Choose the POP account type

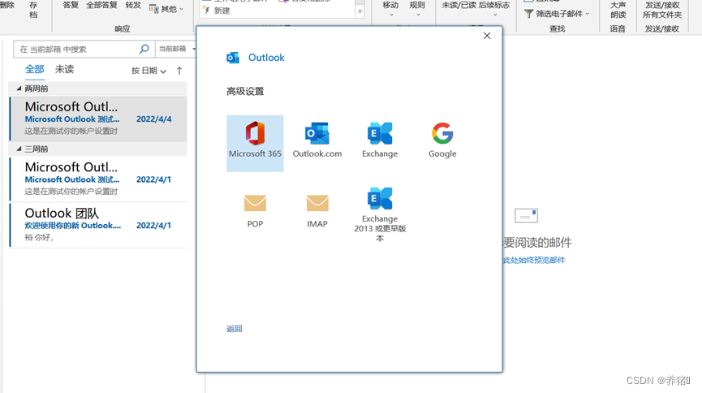[255, 210]
